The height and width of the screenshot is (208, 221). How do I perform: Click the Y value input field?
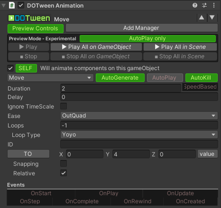tap(131, 154)
